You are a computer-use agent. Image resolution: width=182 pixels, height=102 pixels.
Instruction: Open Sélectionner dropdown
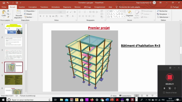tap(163, 17)
